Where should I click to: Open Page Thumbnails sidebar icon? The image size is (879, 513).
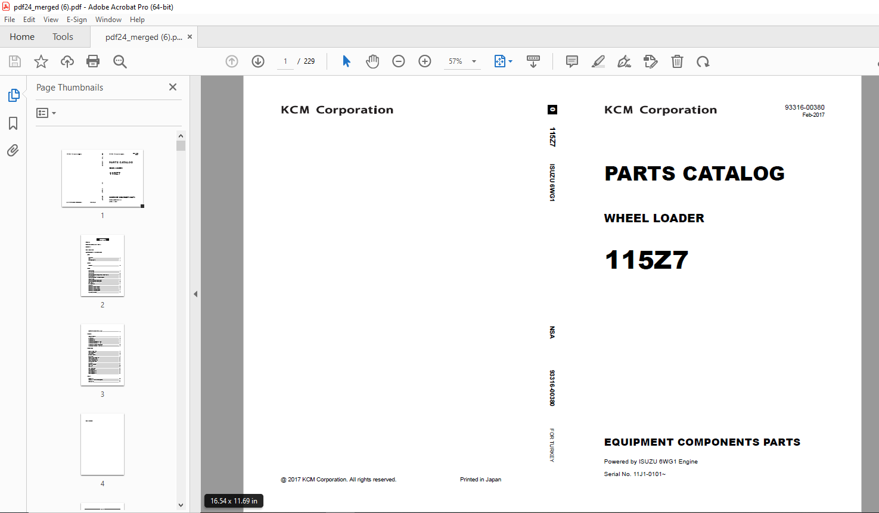coord(13,95)
